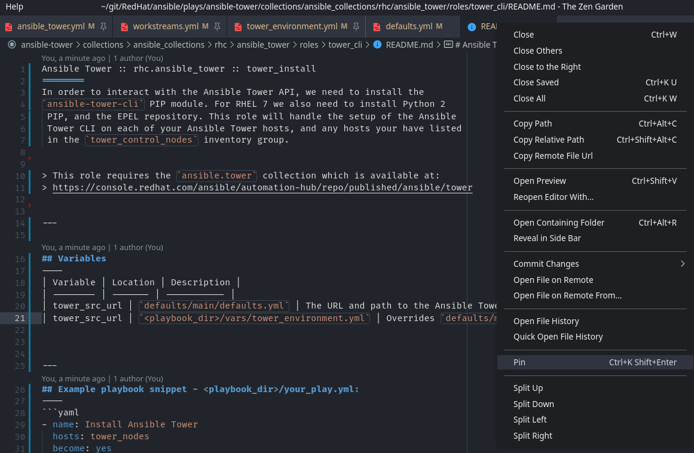Click 'Install Ansible Tower' on line 29
694x453 pixels.
[x=141, y=425]
